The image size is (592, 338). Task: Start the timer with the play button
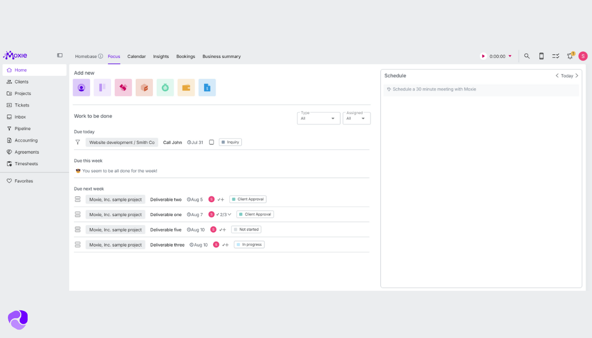483,56
